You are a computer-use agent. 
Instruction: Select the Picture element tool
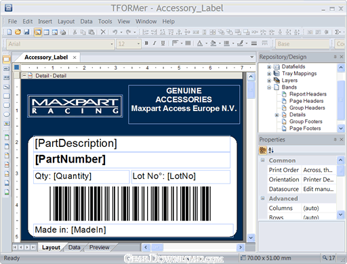(6, 123)
